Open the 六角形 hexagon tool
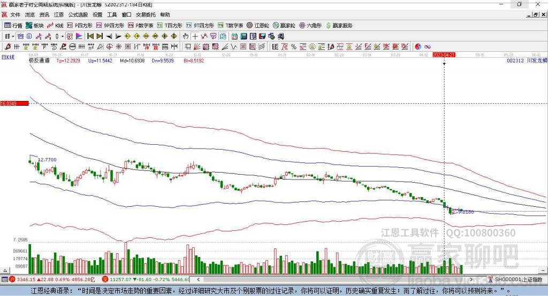548x296 pixels. (x=310, y=26)
